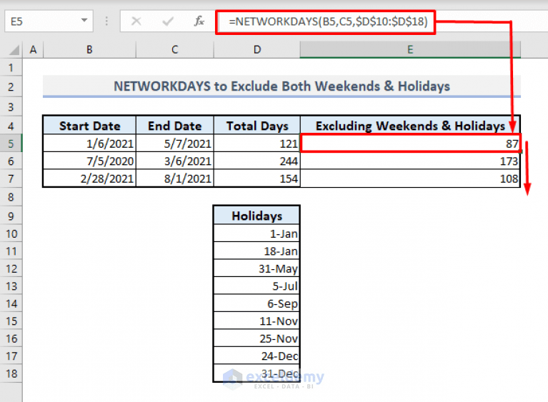This screenshot has width=548, height=402.
Task: Select result cell showing 87
Action: [x=410, y=144]
